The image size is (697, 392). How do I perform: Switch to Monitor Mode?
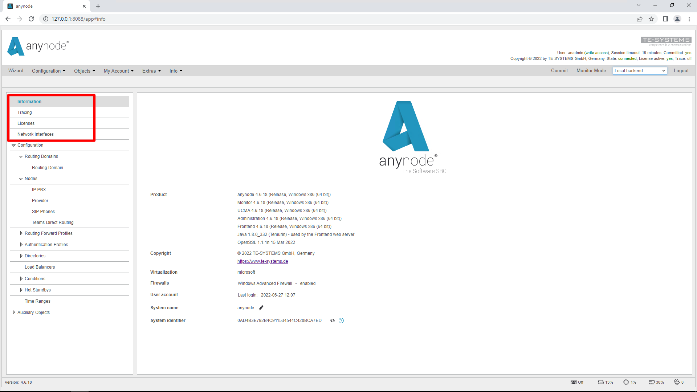click(591, 71)
